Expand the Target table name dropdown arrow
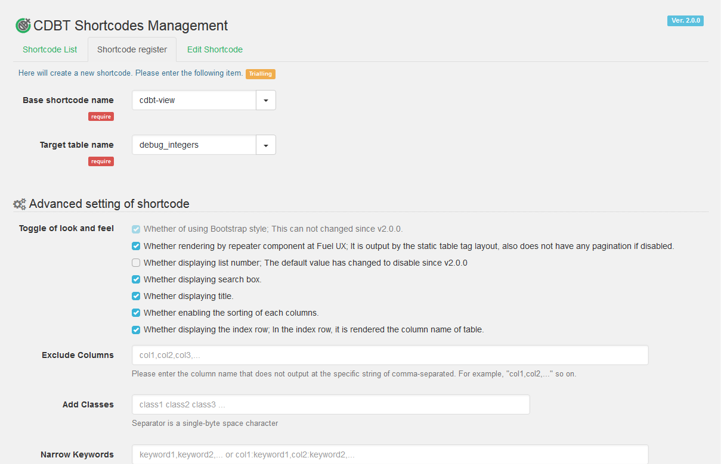 pyautogui.click(x=266, y=145)
